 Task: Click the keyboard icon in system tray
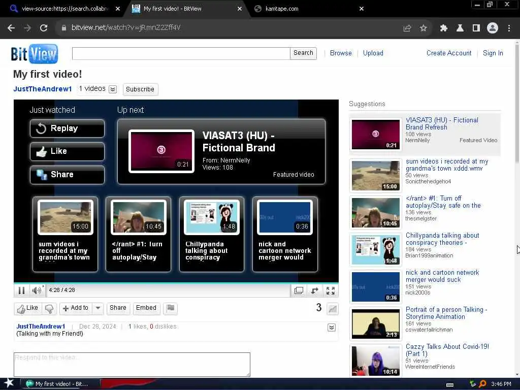pos(450,385)
